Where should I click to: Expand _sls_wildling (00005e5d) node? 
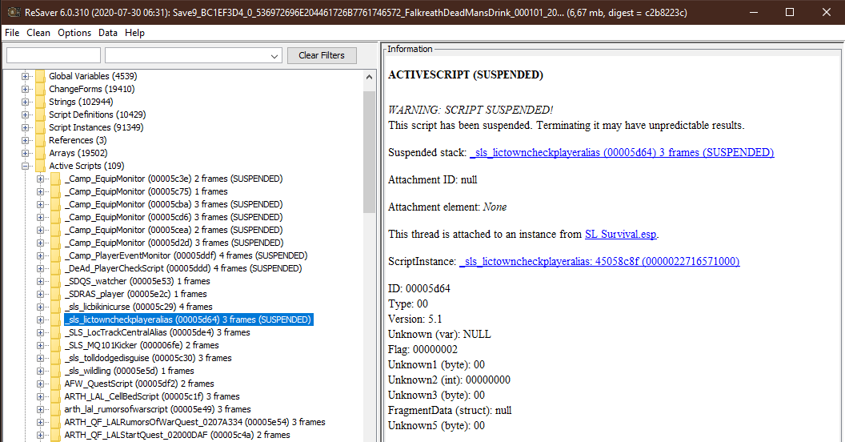coord(41,372)
